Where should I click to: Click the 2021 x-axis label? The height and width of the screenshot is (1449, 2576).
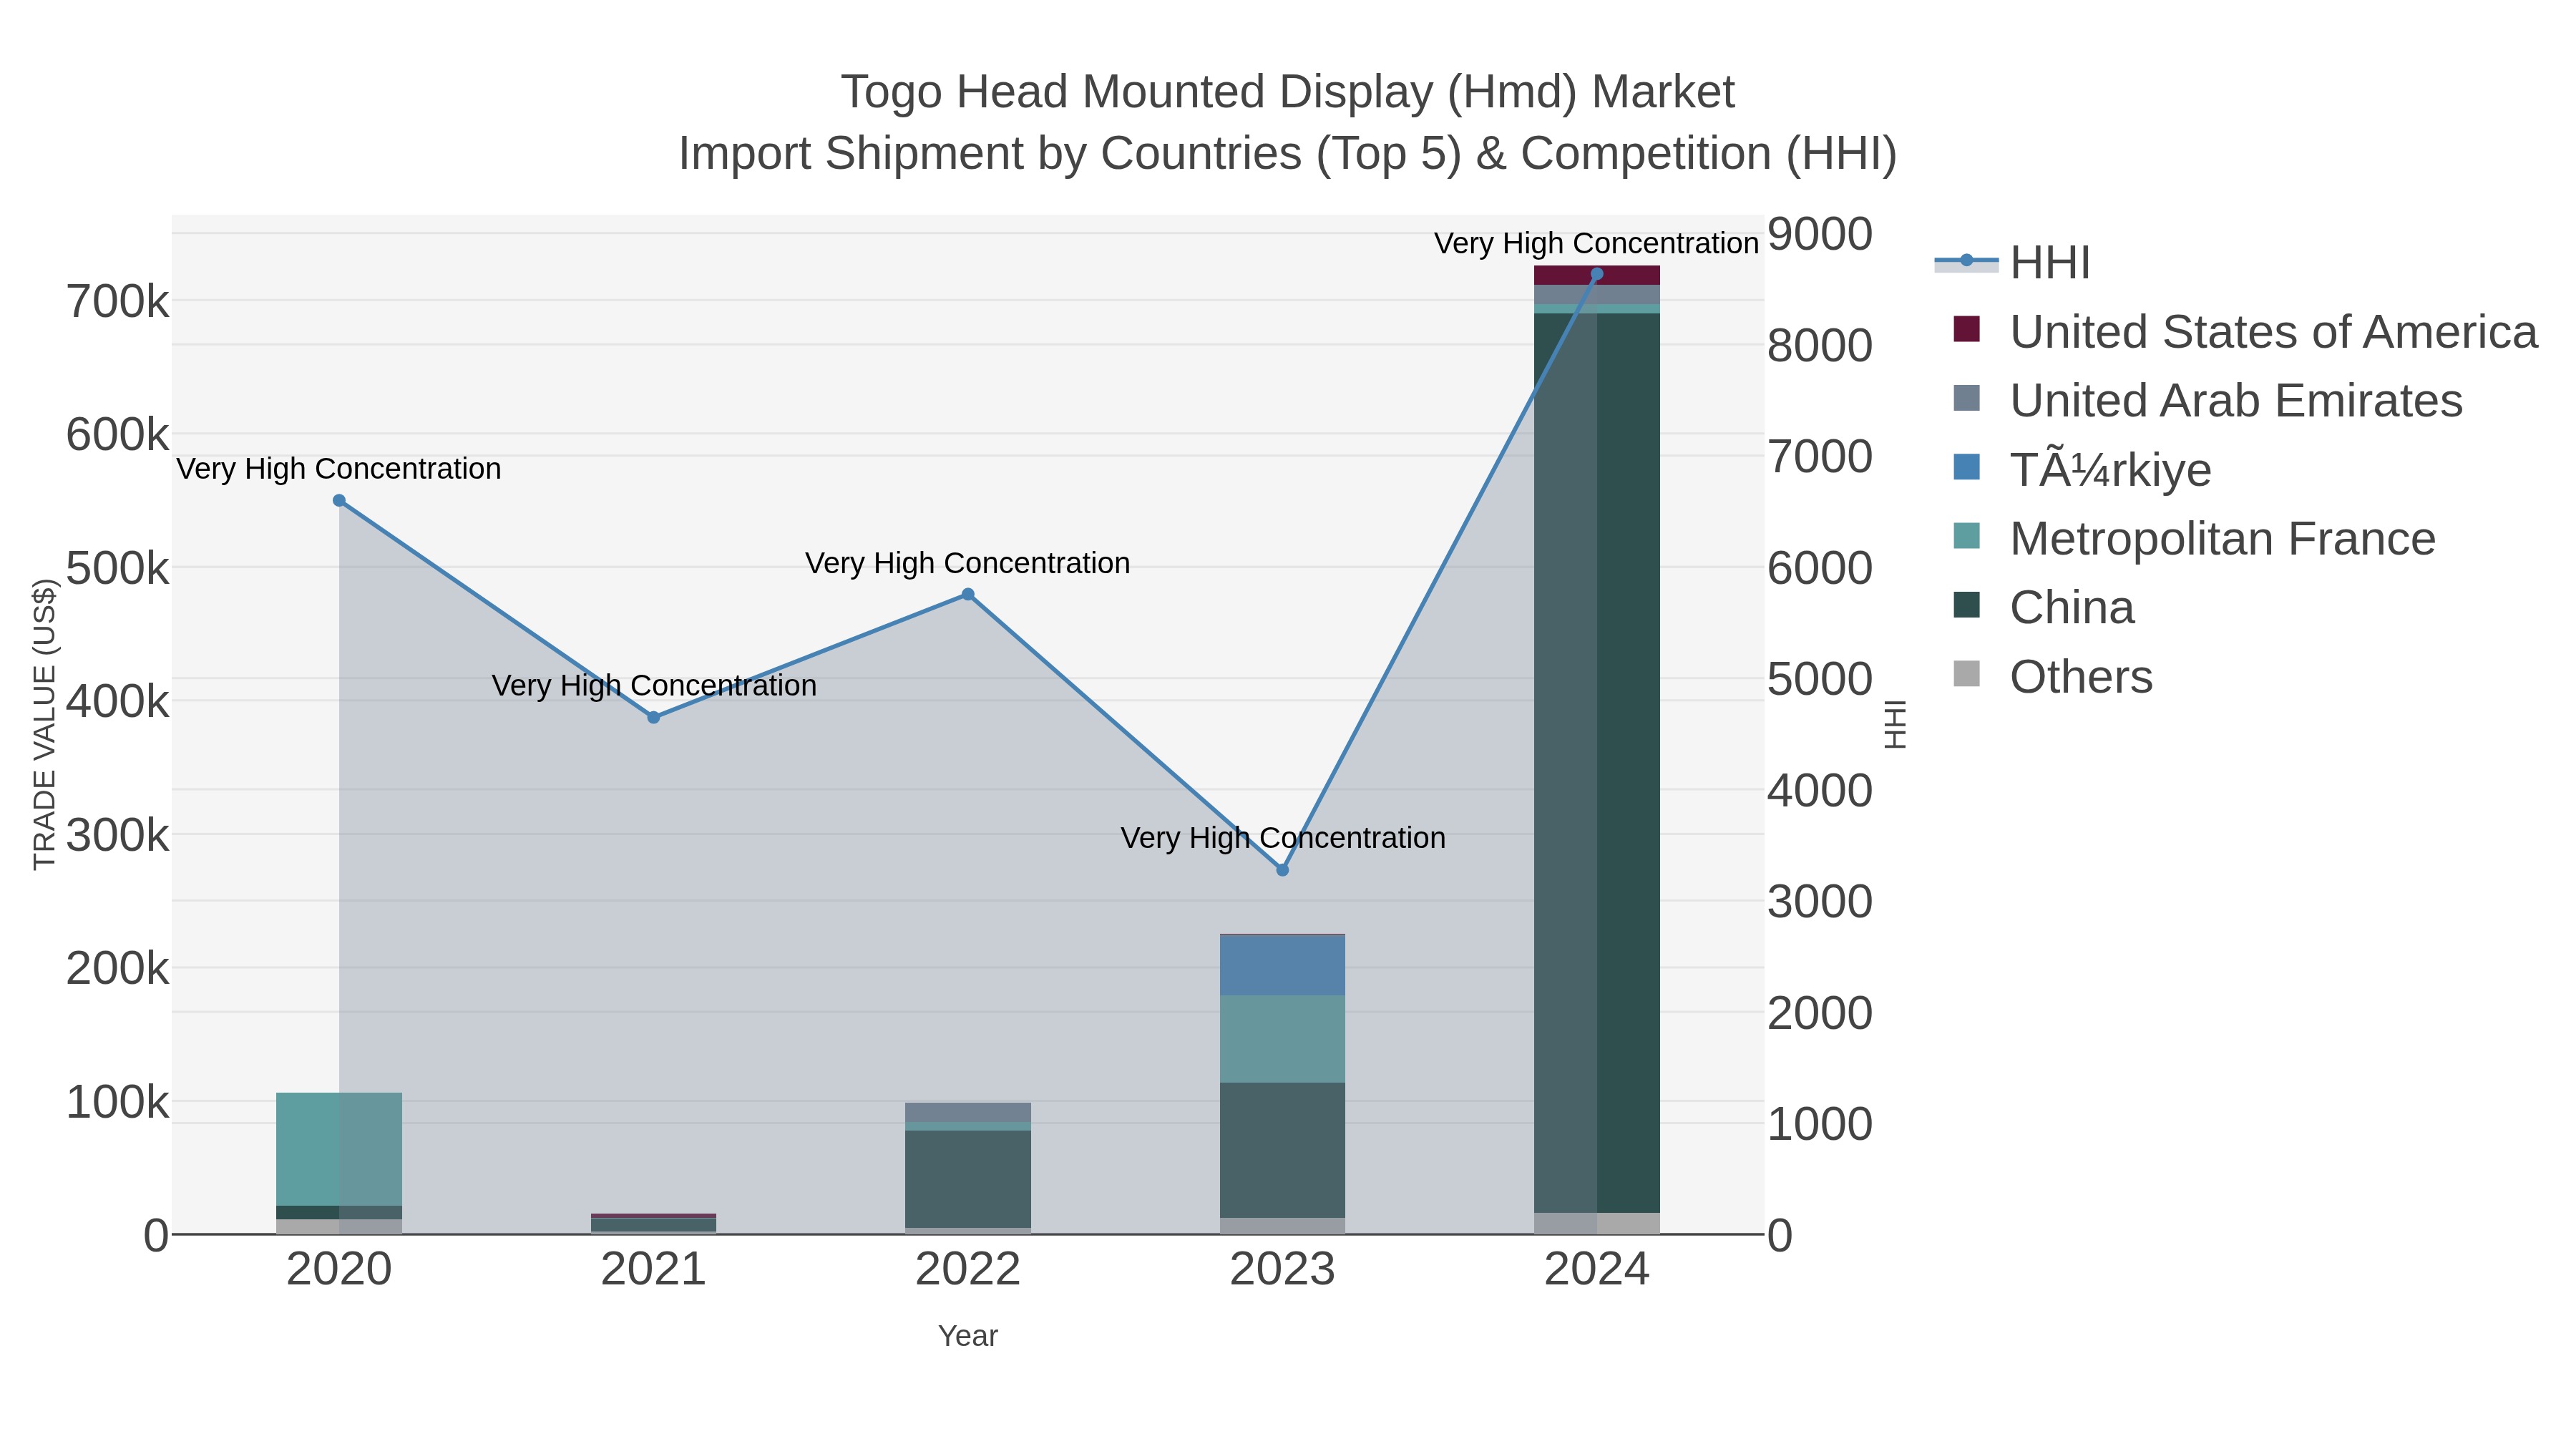653,1270
